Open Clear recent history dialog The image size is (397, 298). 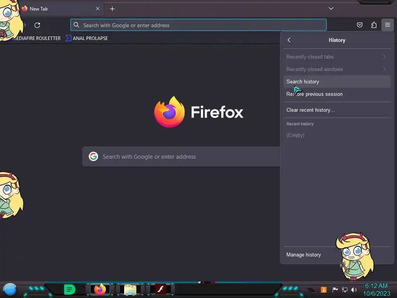click(x=337, y=110)
